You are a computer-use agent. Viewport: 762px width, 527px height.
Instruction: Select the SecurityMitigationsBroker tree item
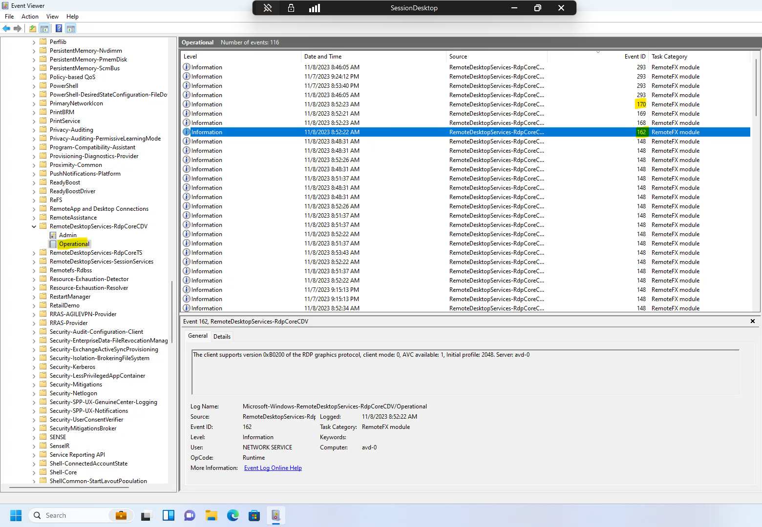click(83, 428)
